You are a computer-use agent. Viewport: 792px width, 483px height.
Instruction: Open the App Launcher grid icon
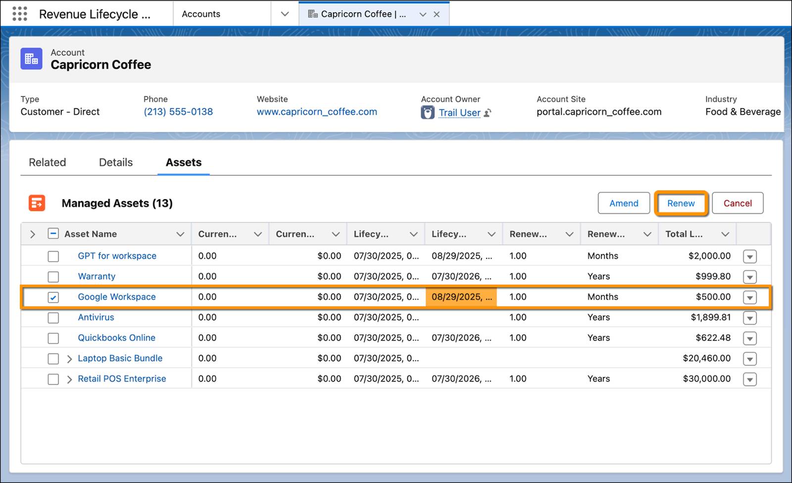19,14
